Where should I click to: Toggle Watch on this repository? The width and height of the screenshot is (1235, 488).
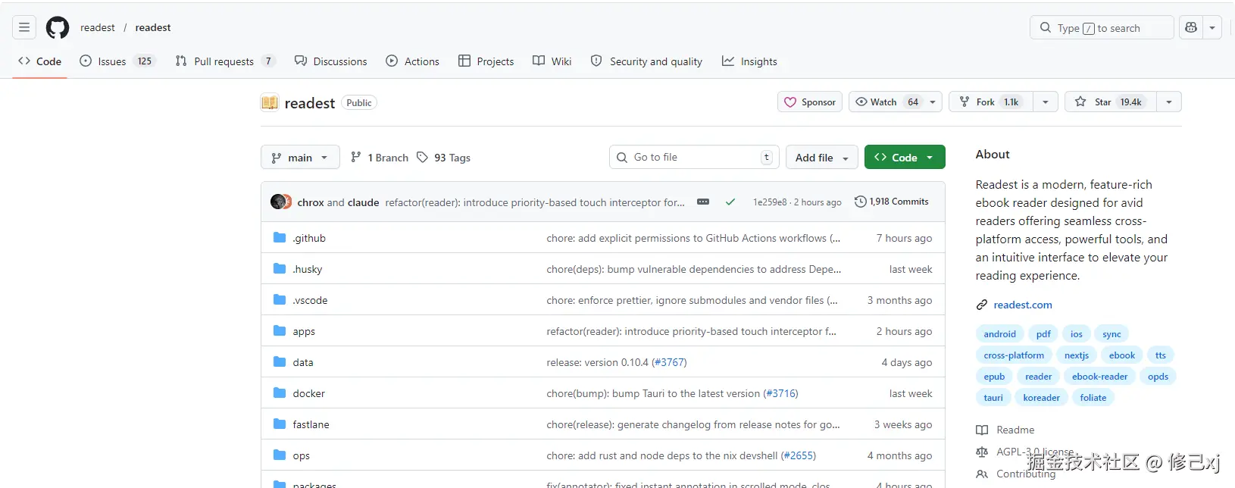coord(885,102)
